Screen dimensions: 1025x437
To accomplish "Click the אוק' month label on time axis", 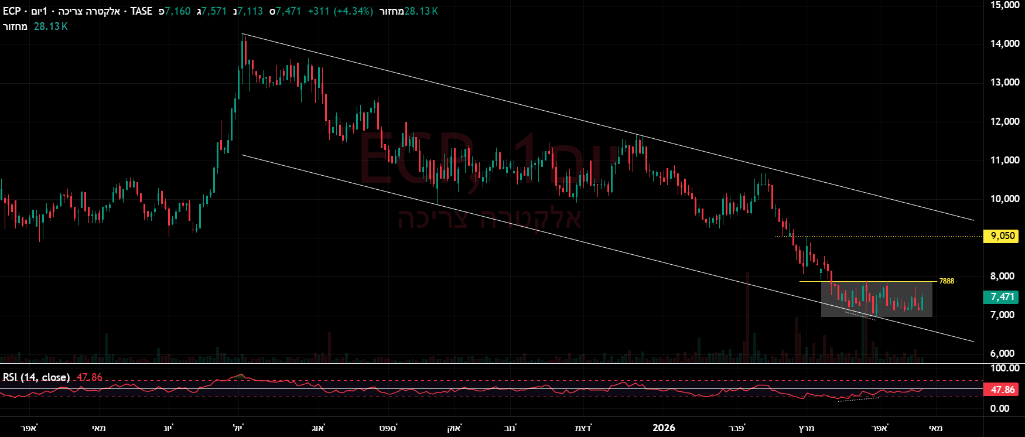I will pyautogui.click(x=454, y=428).
